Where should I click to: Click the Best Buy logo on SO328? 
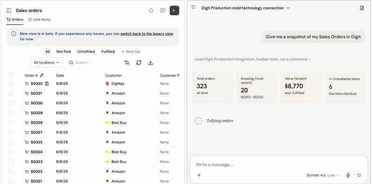point(107,123)
